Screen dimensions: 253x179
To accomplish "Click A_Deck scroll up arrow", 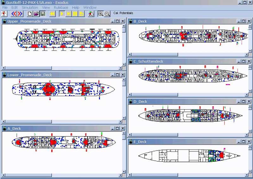I will (124, 133).
